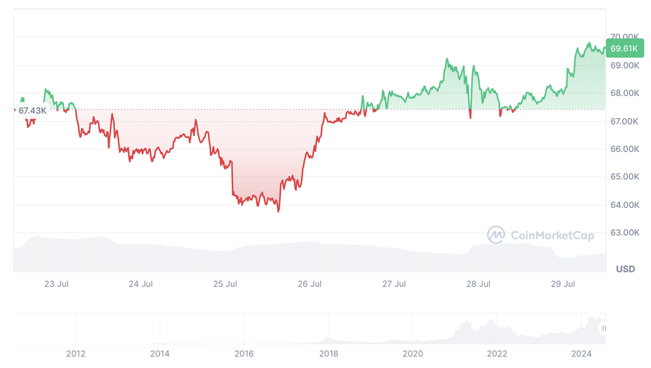Click the CoinMarketCap logo icon in the watermark
Viewport: 651px width, 368px height.
pos(496,235)
